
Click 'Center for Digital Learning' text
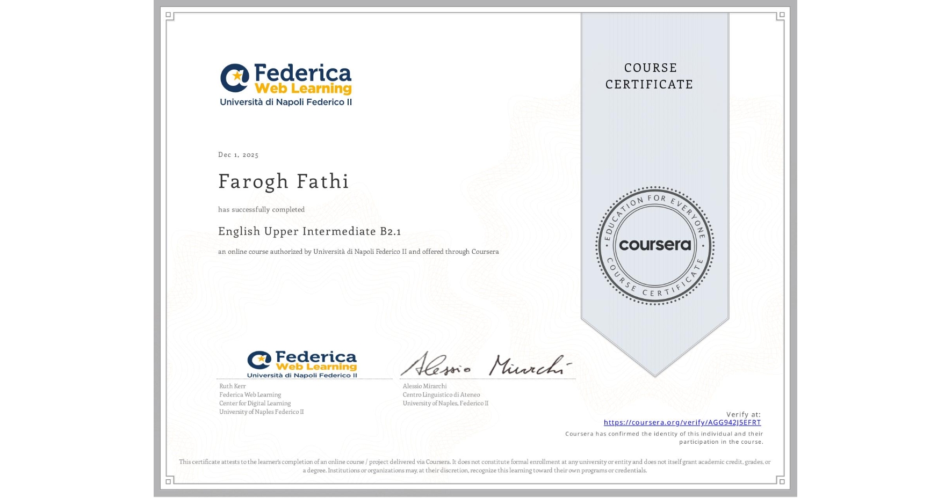(x=255, y=403)
